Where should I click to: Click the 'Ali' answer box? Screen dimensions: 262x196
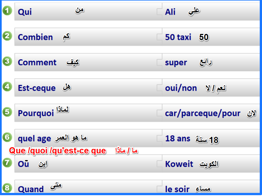[211, 12]
